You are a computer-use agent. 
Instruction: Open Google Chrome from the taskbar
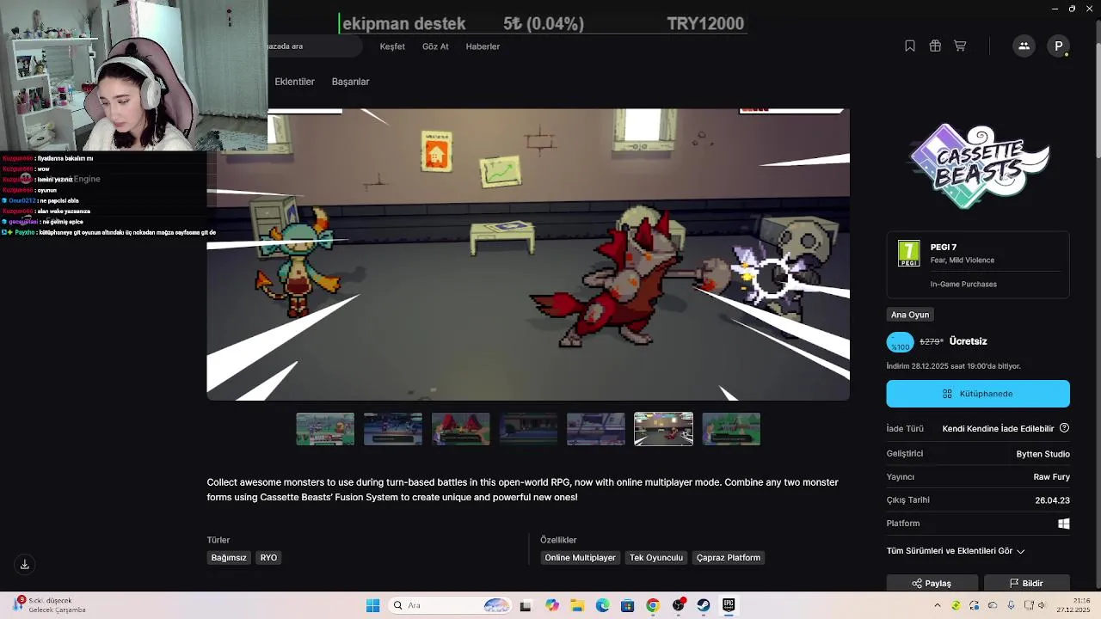pyautogui.click(x=653, y=605)
